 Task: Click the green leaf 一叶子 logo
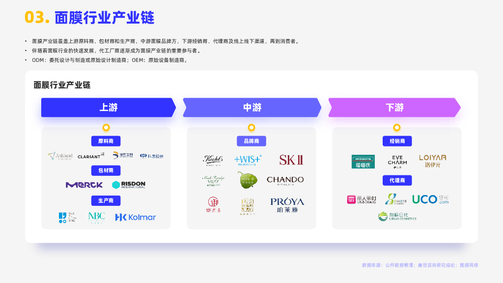click(x=248, y=180)
